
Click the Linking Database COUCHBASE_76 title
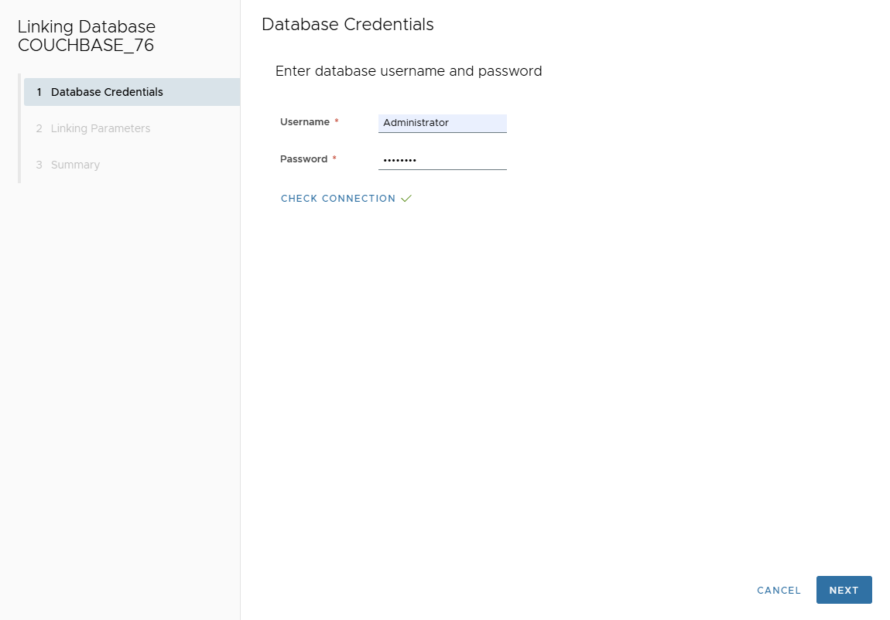tap(86, 36)
